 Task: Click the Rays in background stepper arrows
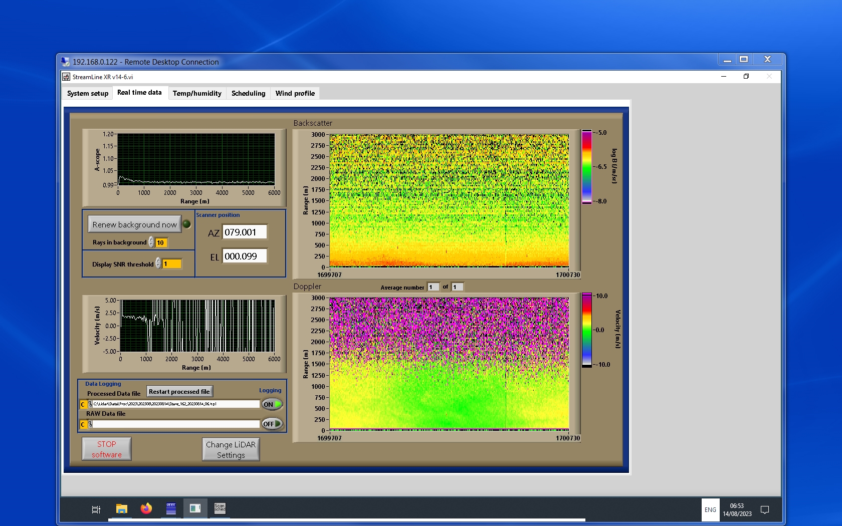151,242
